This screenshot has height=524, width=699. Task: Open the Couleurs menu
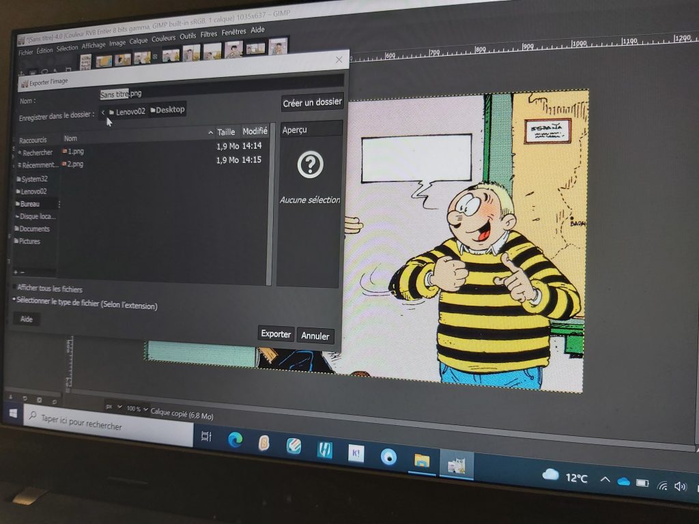(x=164, y=38)
